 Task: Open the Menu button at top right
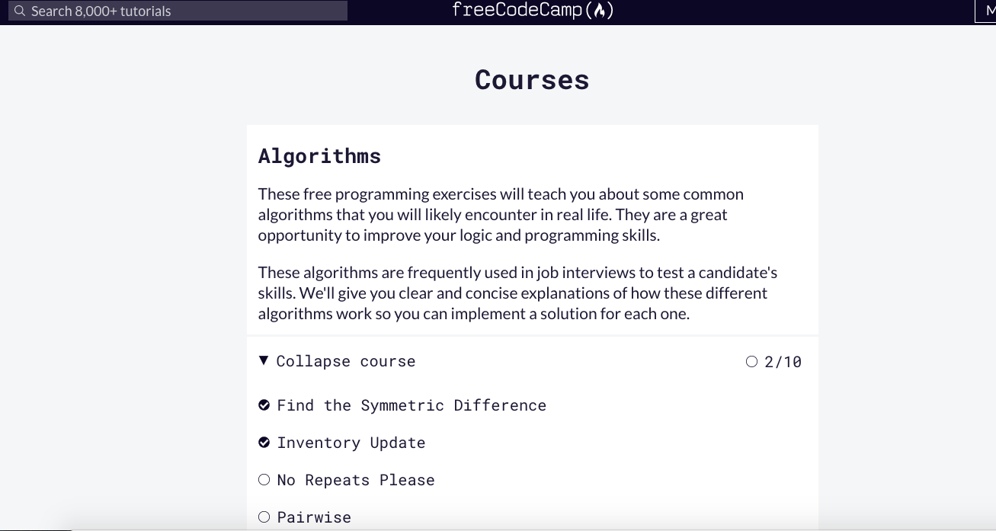point(985,11)
